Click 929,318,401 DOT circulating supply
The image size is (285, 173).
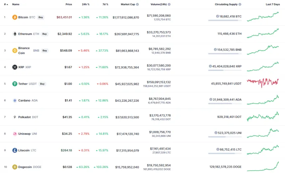[229, 117]
